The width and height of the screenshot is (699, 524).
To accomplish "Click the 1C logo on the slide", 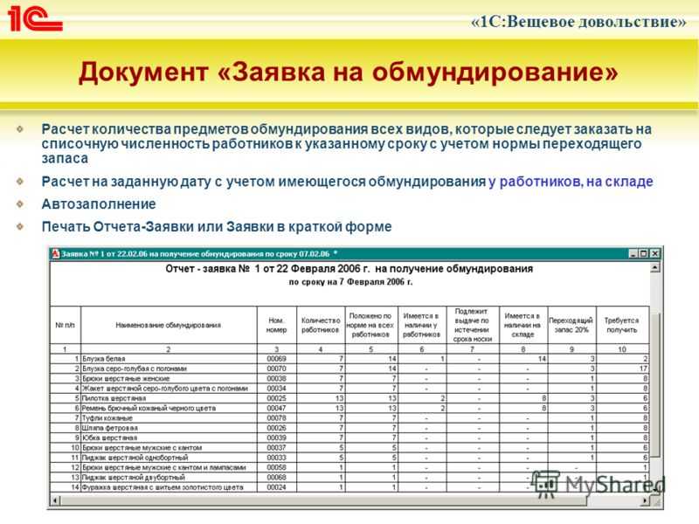I will point(35,18).
